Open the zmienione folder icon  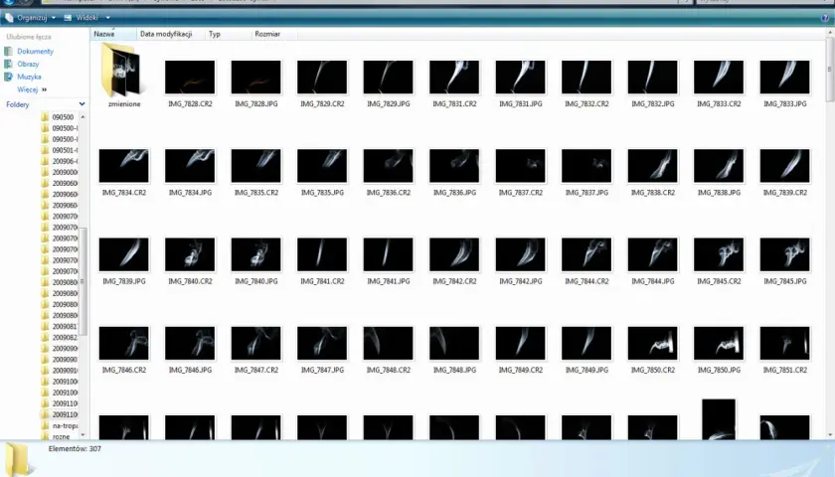point(123,71)
